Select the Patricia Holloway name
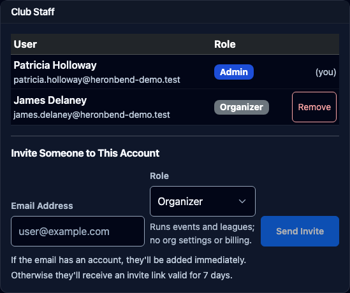The image size is (350, 293). pyautogui.click(x=55, y=66)
